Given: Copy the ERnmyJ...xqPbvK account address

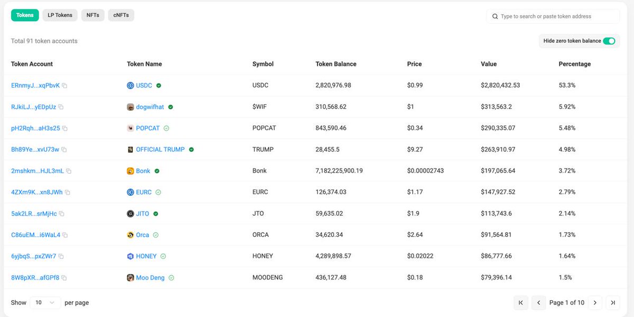Looking at the screenshot, I should pos(64,85).
